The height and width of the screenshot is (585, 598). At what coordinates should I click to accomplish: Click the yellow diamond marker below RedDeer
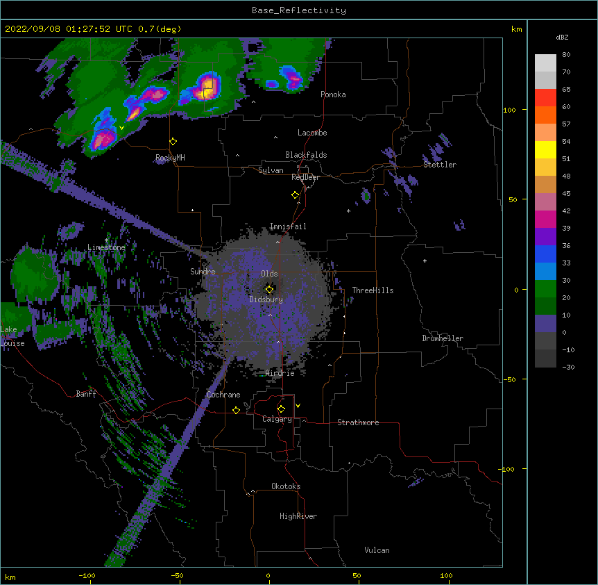[x=296, y=195]
